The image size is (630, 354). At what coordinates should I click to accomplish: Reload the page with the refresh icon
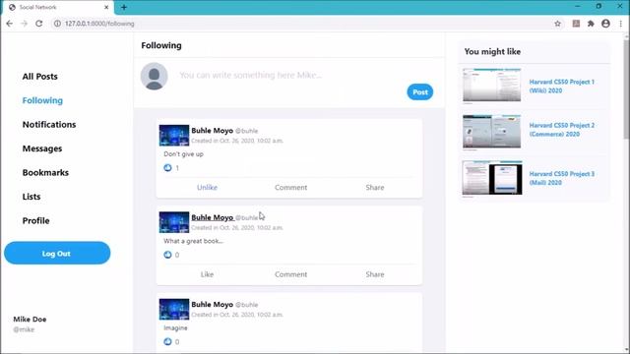[39, 24]
